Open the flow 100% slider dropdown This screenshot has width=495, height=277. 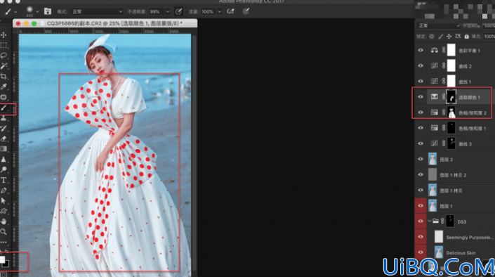219,12
